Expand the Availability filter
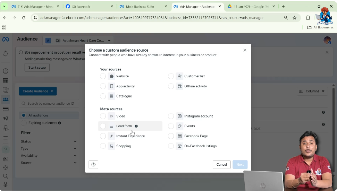The height and width of the screenshot is (191, 337). [x=49, y=156]
